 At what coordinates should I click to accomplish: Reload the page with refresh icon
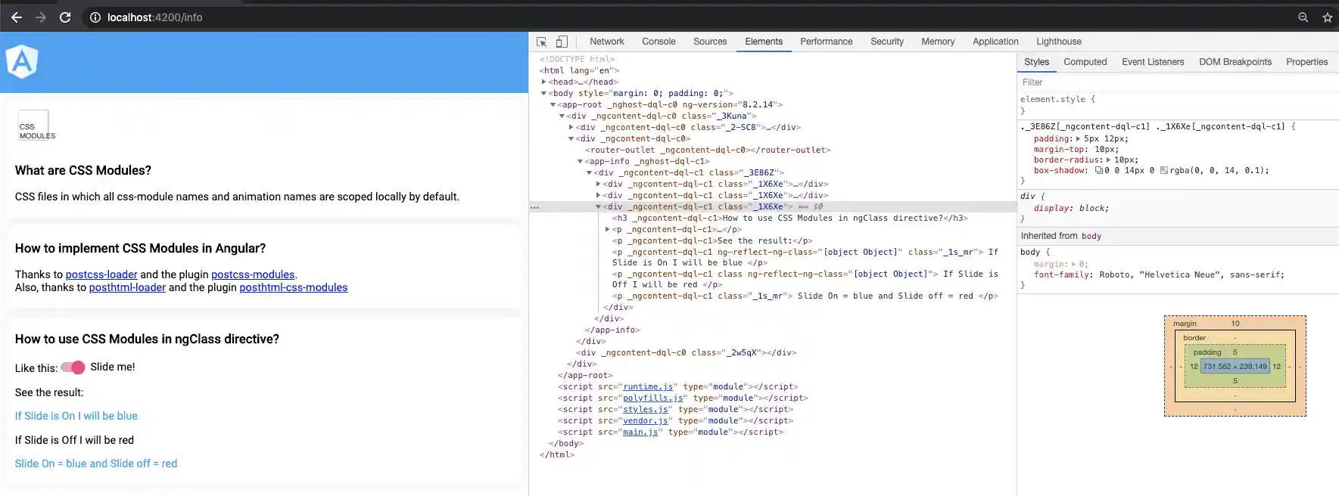pyautogui.click(x=65, y=17)
